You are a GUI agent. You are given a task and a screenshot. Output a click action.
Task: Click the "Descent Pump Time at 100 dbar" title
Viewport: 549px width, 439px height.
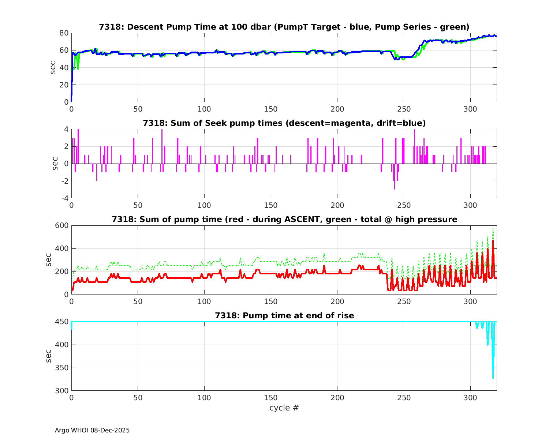pyautogui.click(x=284, y=27)
